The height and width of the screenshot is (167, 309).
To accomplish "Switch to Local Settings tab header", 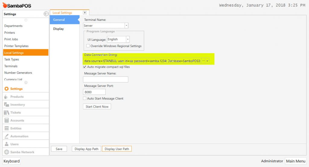I will [62, 13].
